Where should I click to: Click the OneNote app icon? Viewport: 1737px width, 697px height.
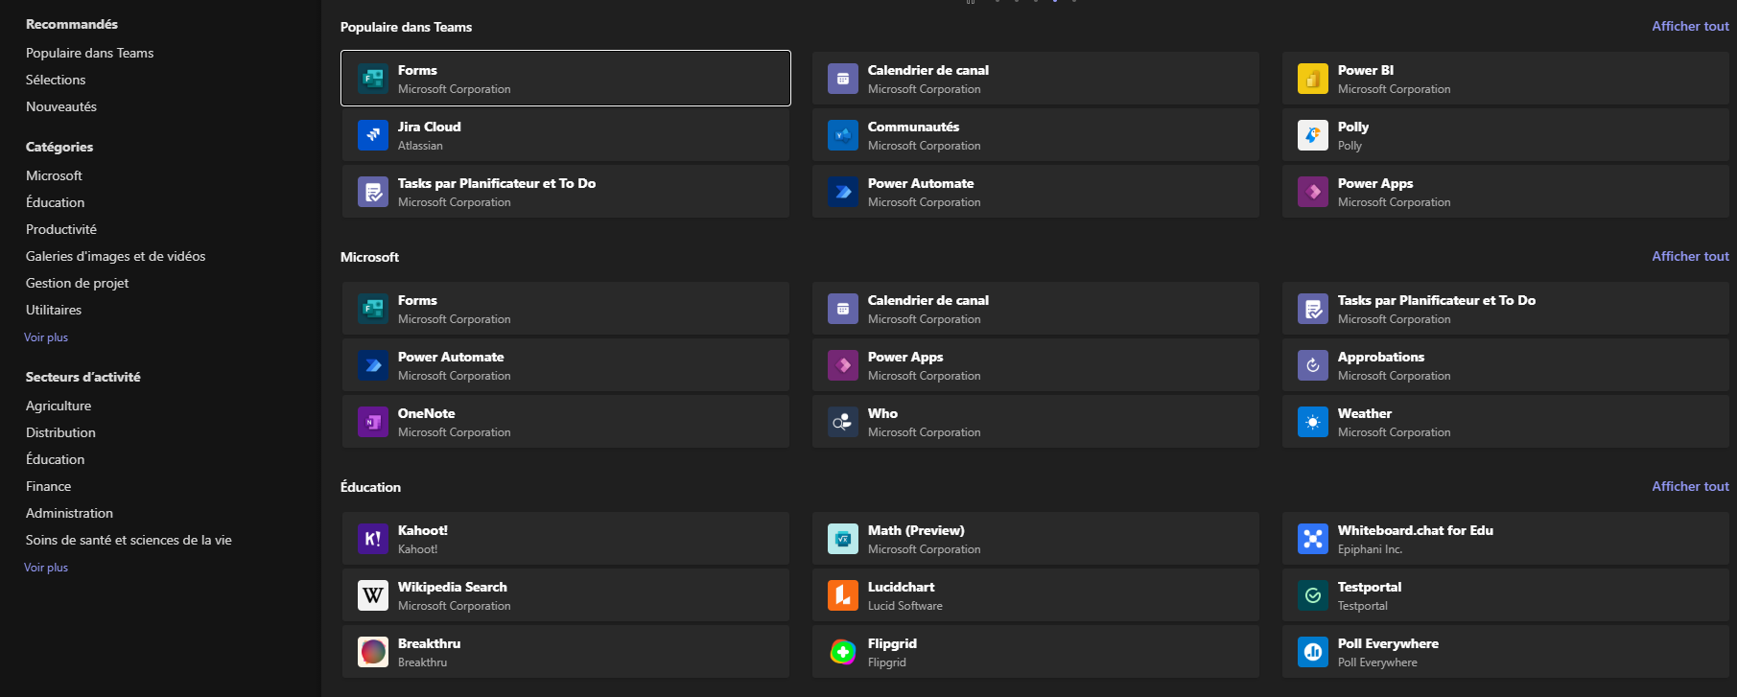click(x=373, y=422)
